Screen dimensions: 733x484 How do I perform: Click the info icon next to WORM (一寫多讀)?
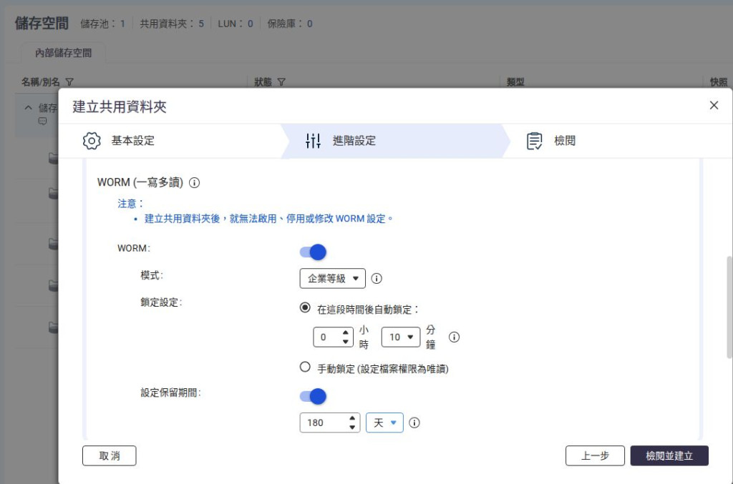[x=194, y=182]
